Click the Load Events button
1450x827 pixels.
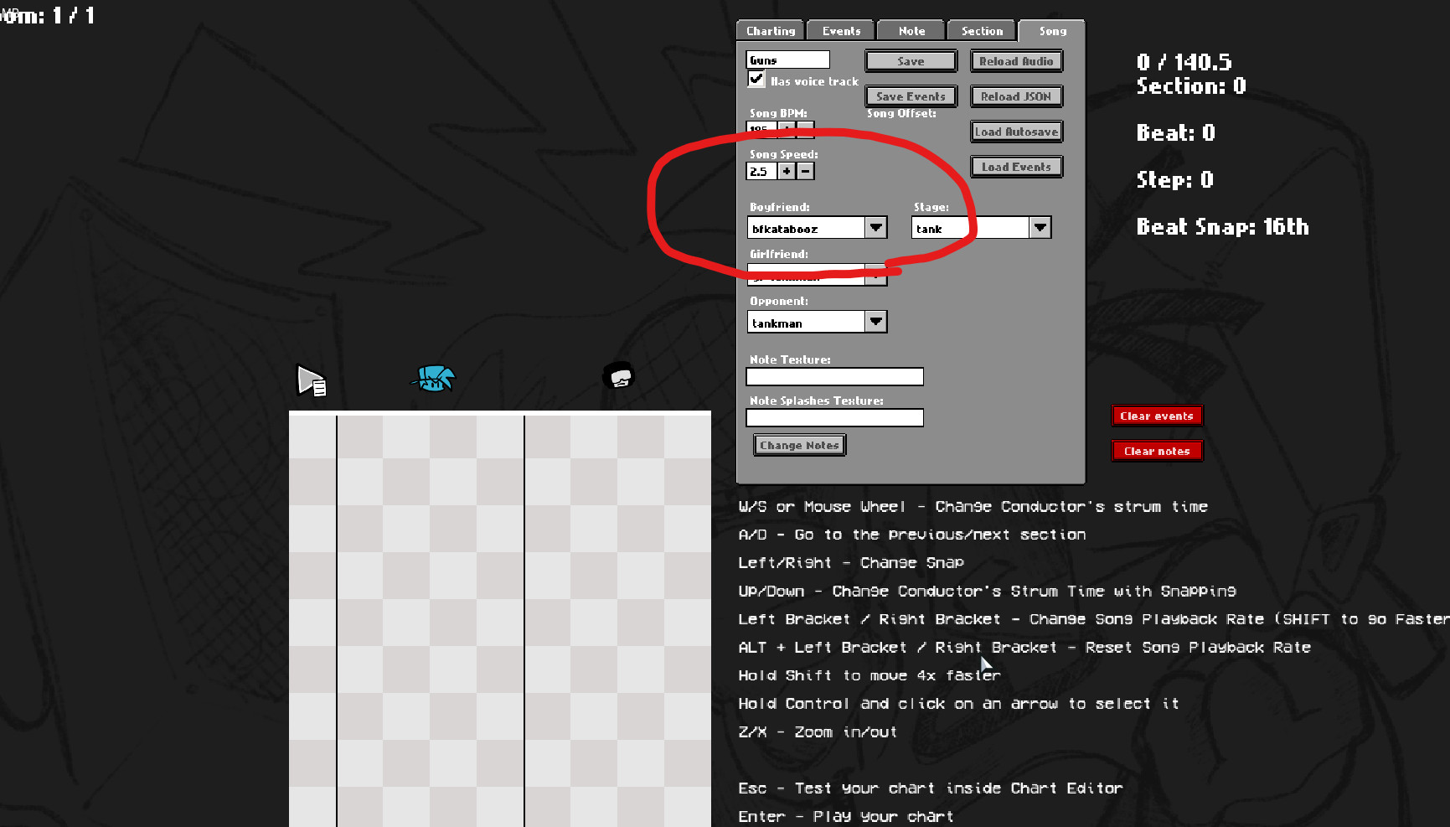pyautogui.click(x=1016, y=167)
